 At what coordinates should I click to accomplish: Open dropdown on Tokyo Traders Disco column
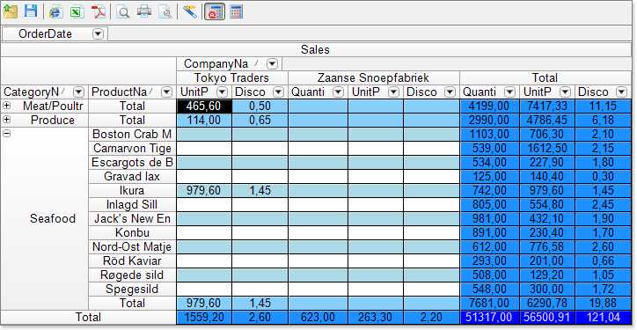(x=278, y=92)
